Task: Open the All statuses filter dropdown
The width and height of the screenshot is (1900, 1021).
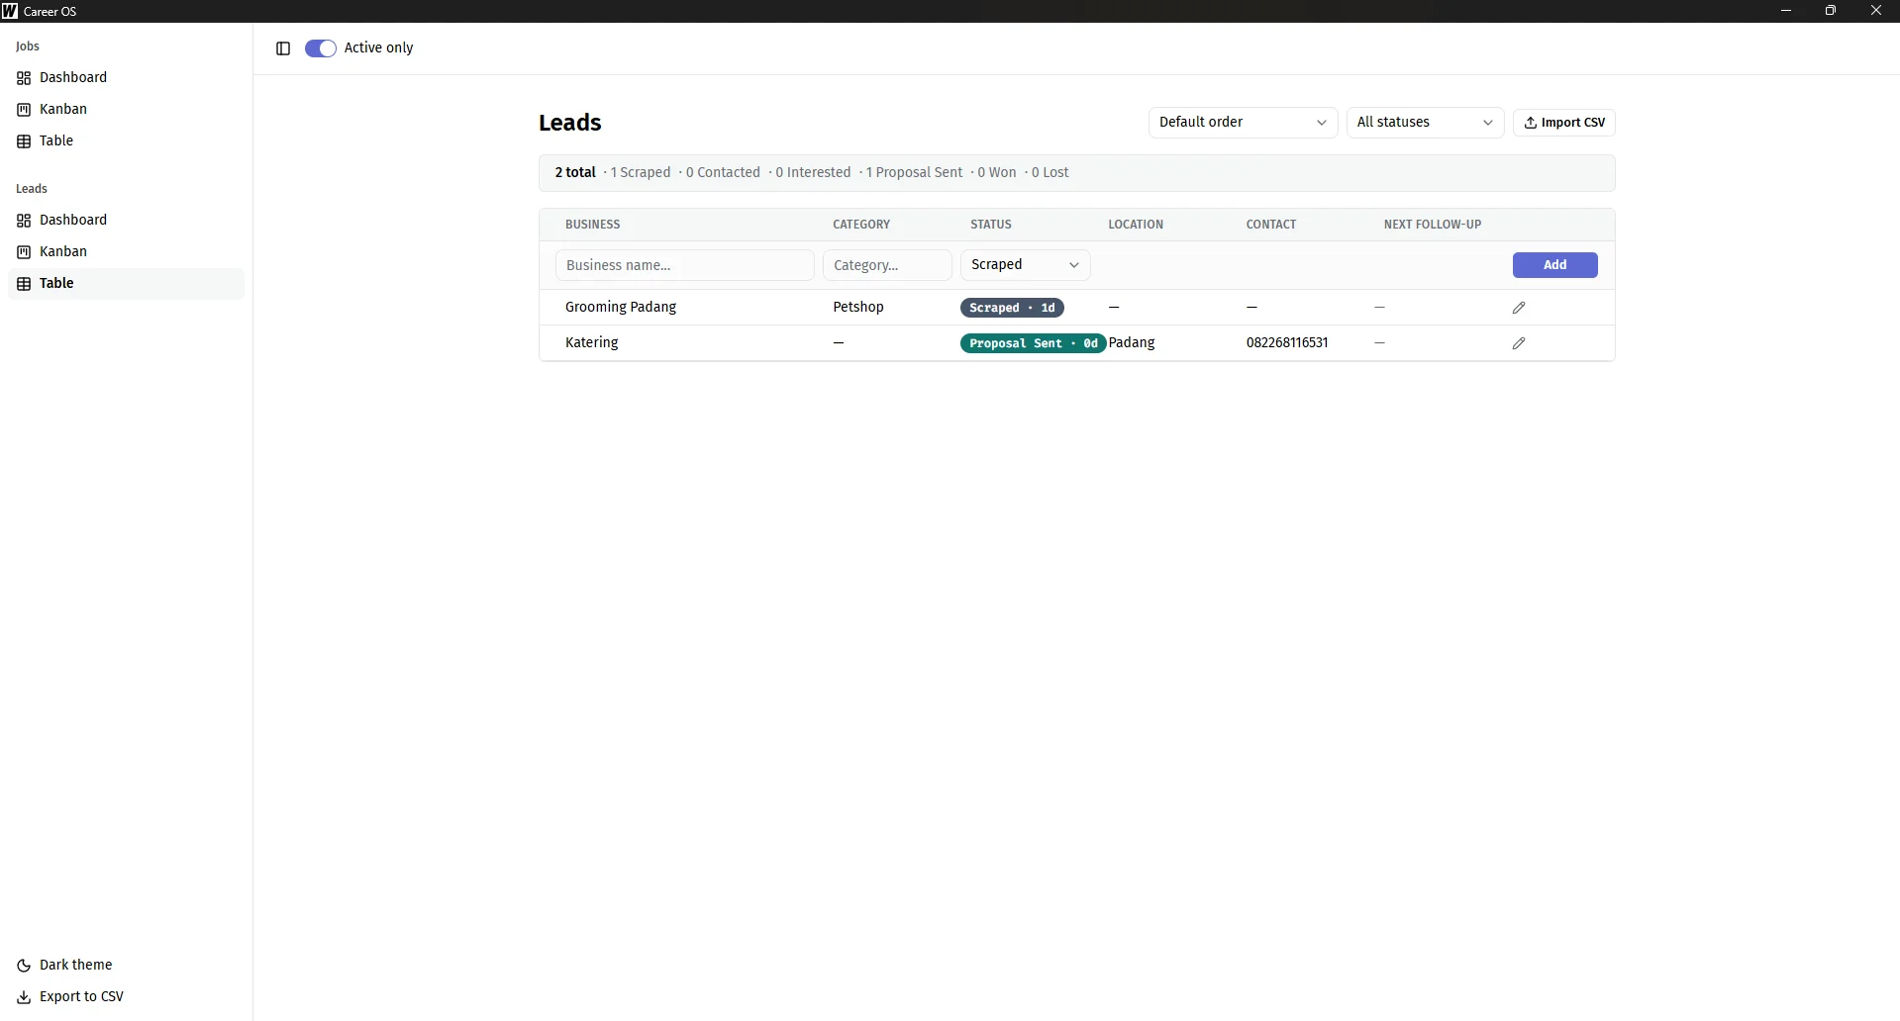Action: [x=1425, y=123]
